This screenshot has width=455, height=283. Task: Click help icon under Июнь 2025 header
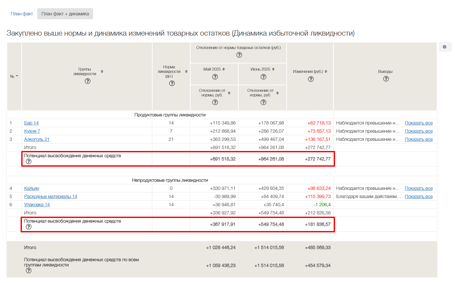(x=263, y=77)
